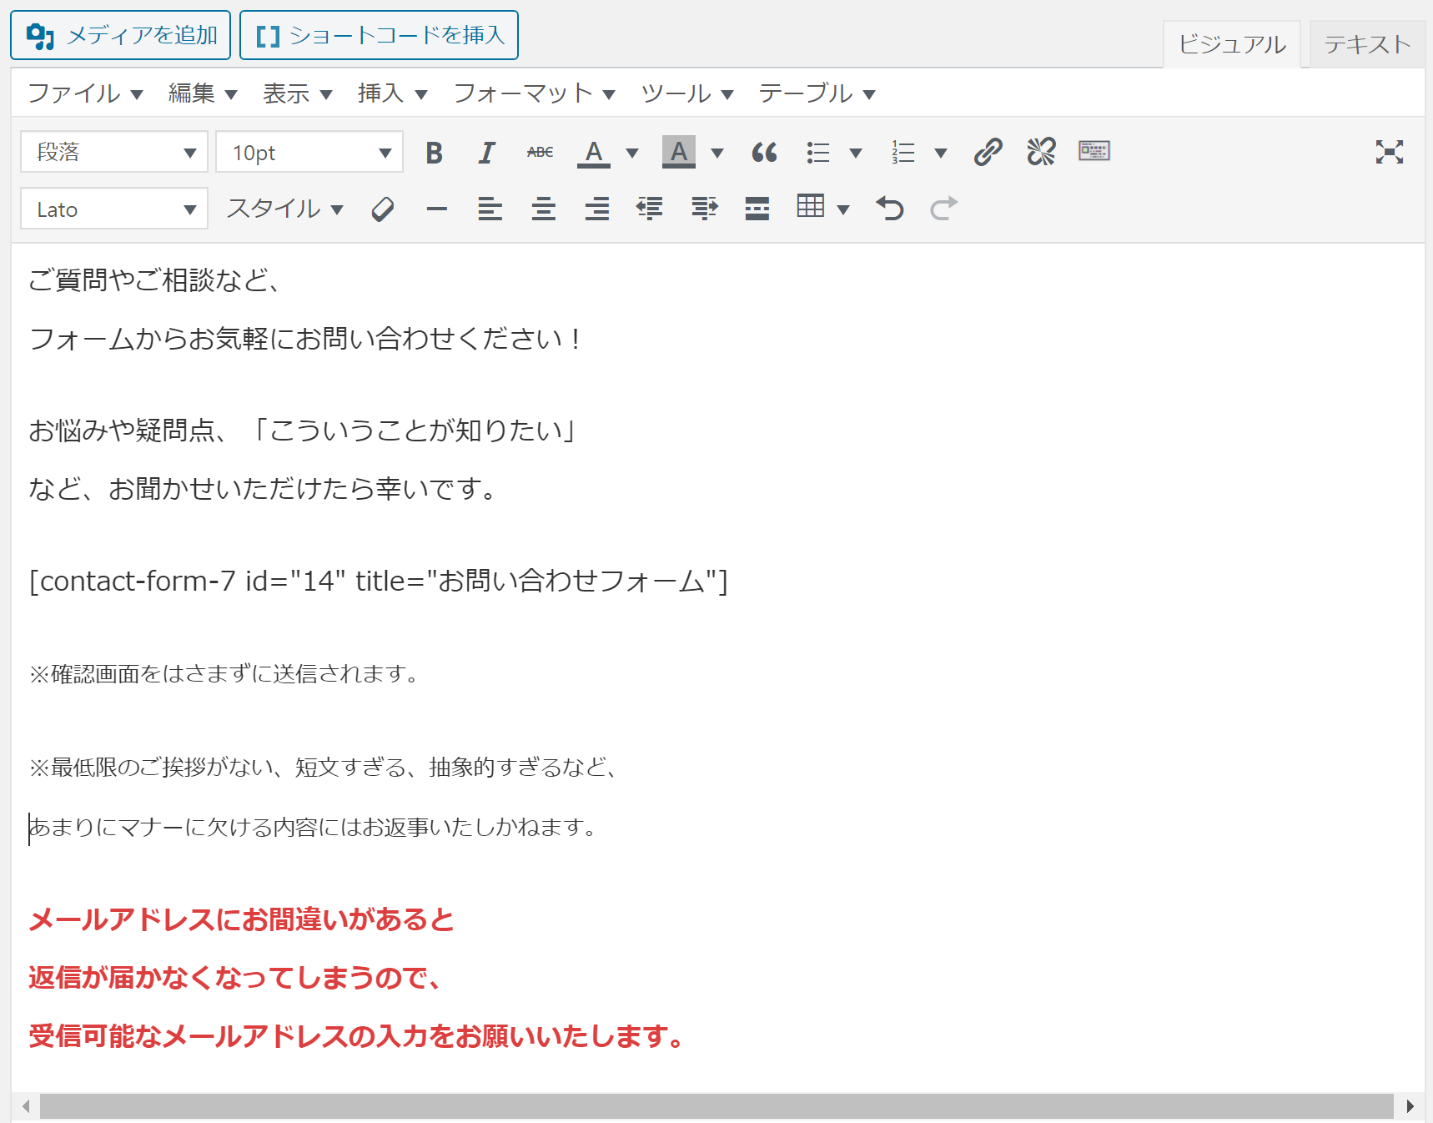
Task: Open the Lato font family dropdown
Action: pyautogui.click(x=114, y=209)
